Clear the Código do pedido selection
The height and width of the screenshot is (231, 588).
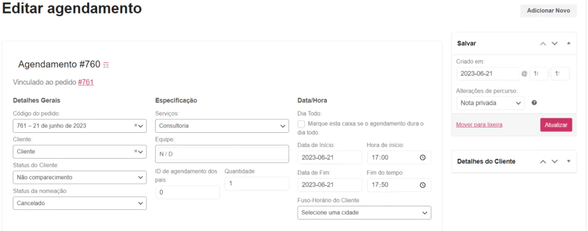136,125
